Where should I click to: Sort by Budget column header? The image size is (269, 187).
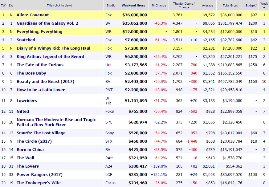(x=251, y=5)
